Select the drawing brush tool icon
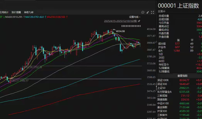The image size is (202, 119). coord(148,12)
